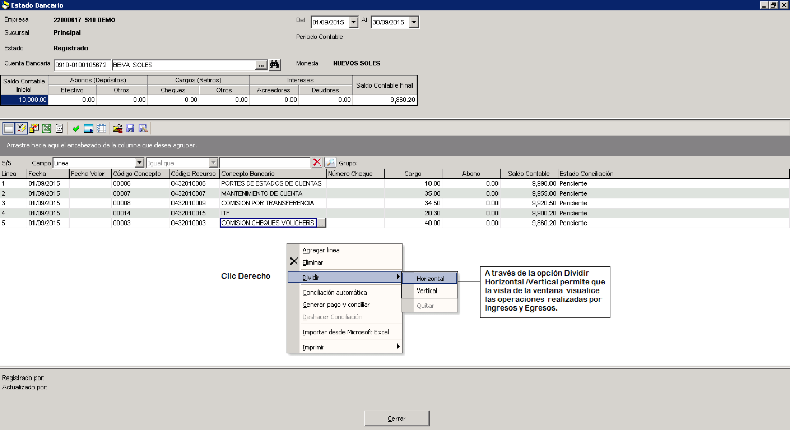Image resolution: width=790 pixels, height=430 pixels.
Task: Open the Al end date dropdown
Action: tap(414, 22)
